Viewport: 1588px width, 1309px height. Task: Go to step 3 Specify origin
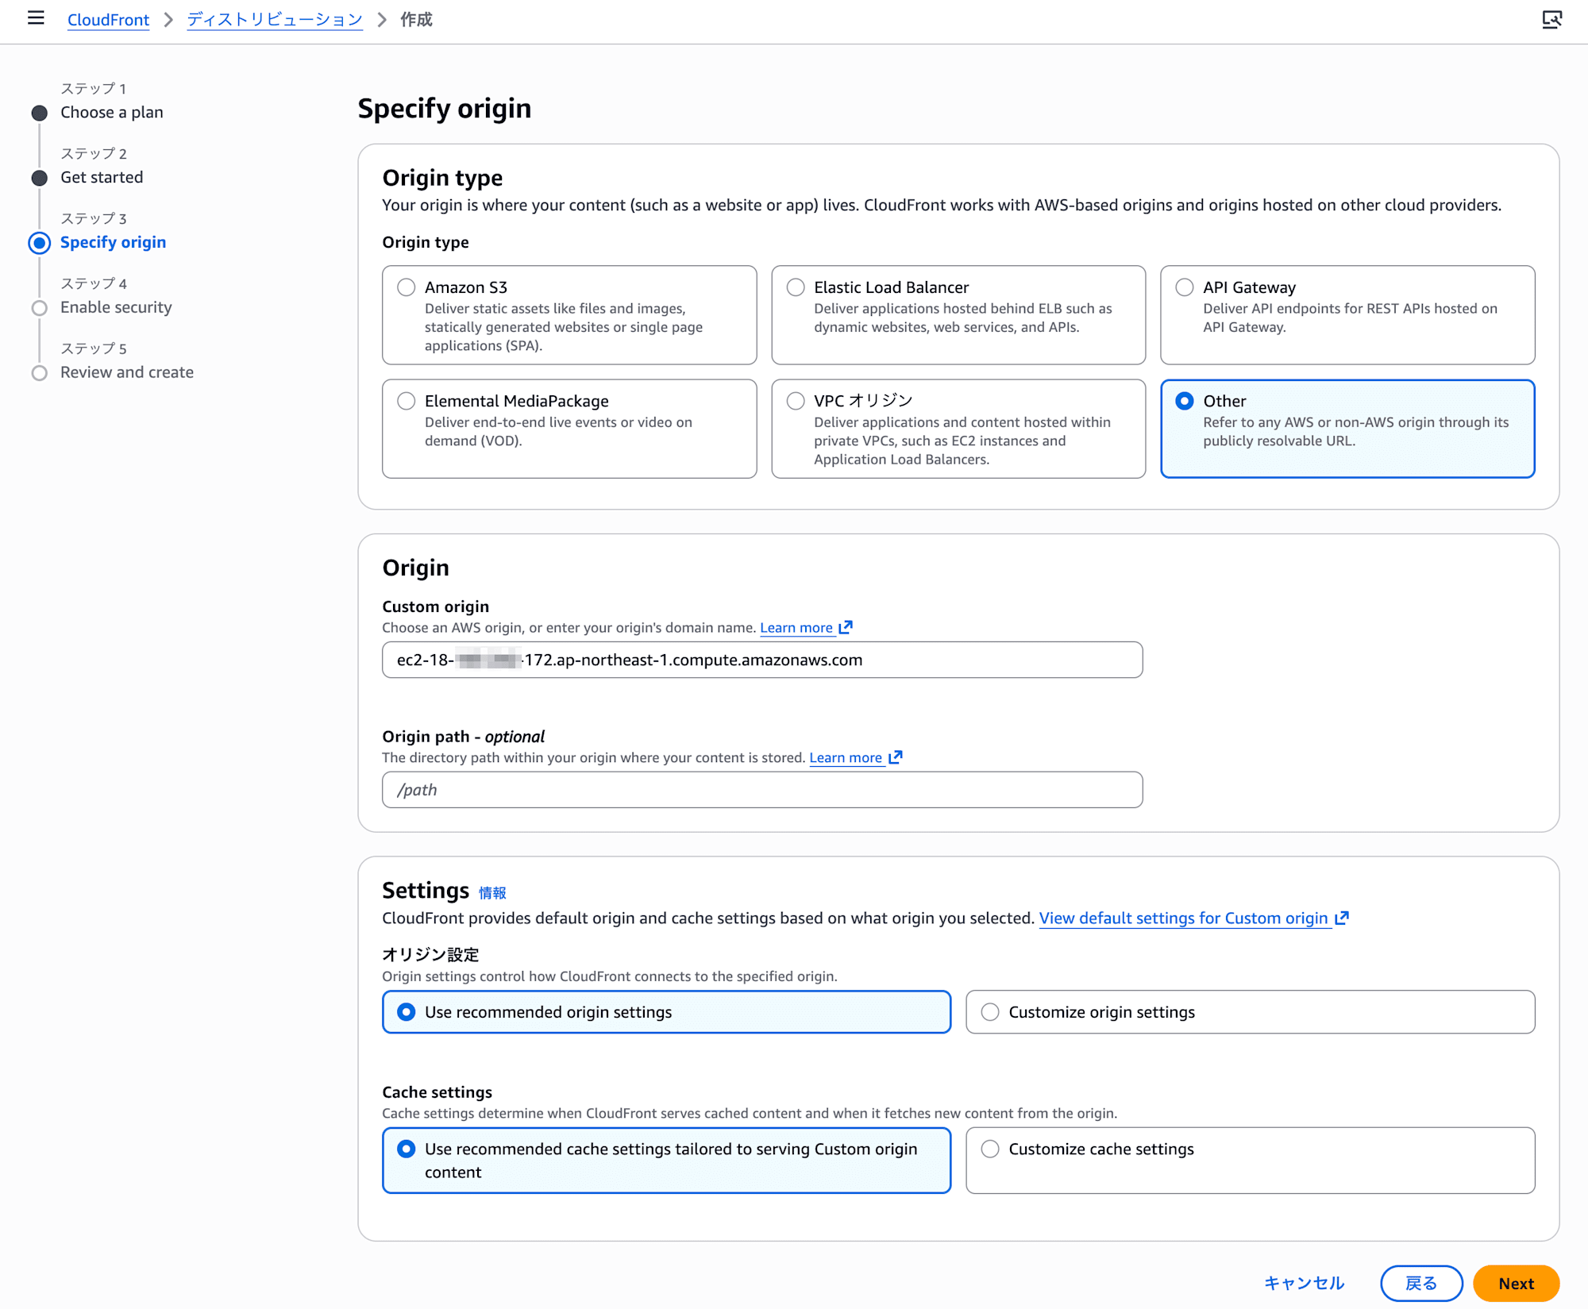pyautogui.click(x=114, y=243)
